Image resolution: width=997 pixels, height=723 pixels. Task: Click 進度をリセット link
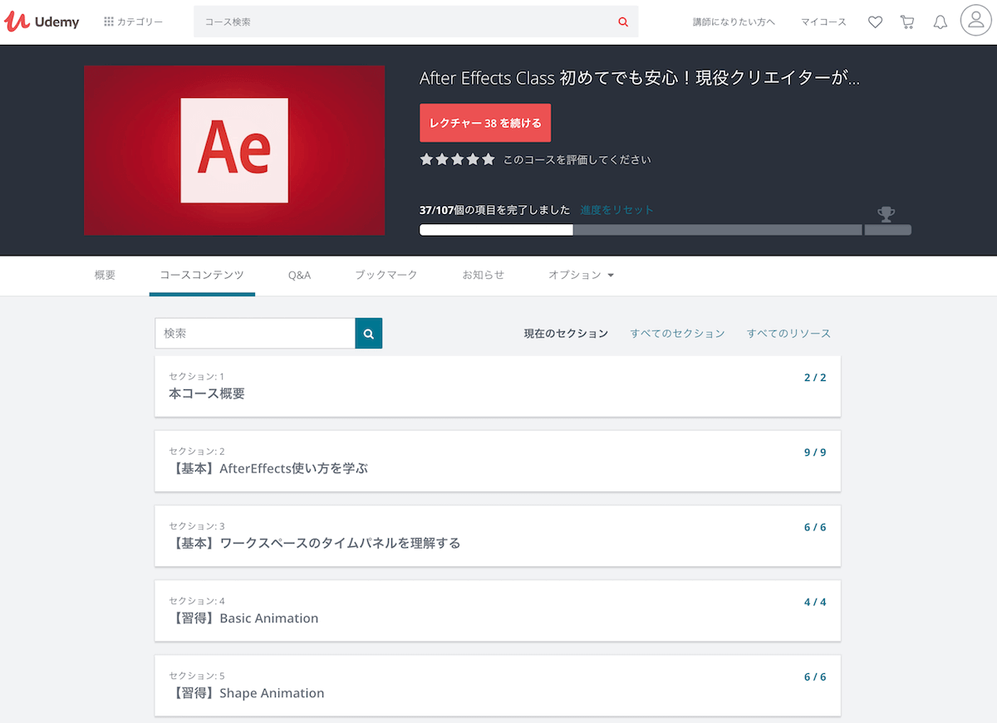point(616,210)
